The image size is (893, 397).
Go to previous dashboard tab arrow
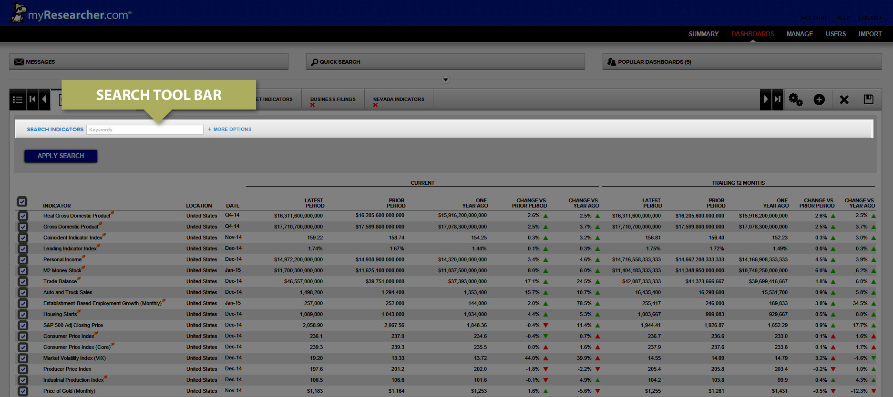point(44,99)
